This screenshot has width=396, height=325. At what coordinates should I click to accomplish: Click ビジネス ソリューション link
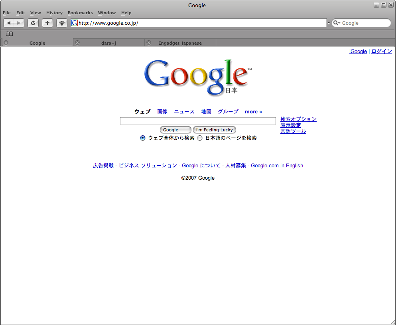[148, 165]
